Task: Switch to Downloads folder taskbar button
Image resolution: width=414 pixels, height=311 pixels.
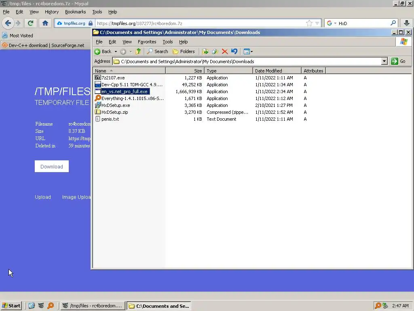Action: click(x=158, y=306)
